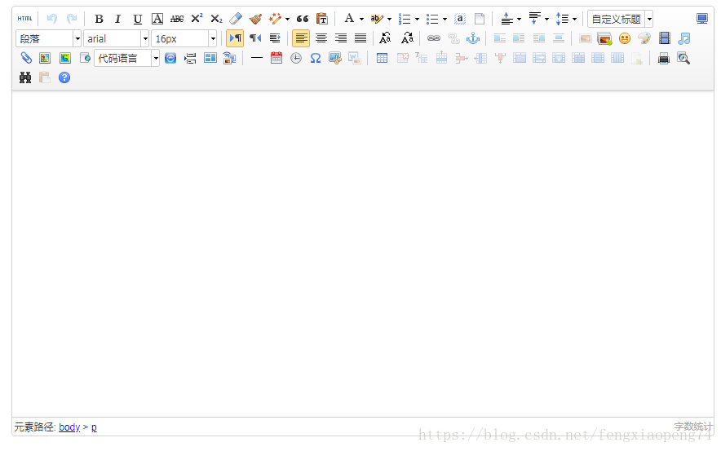Open the multi-image upload dialog
Screen dimensions: 721x451
pyautogui.click(x=604, y=38)
